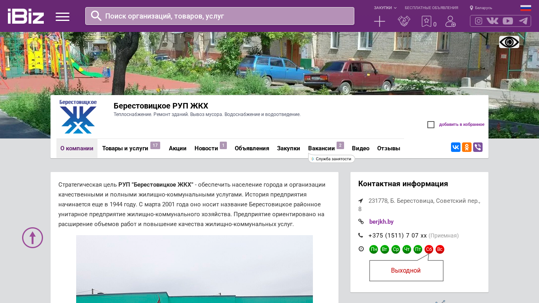
Task: Expand the ЗАКУПКИ dropdown
Action: click(385, 8)
